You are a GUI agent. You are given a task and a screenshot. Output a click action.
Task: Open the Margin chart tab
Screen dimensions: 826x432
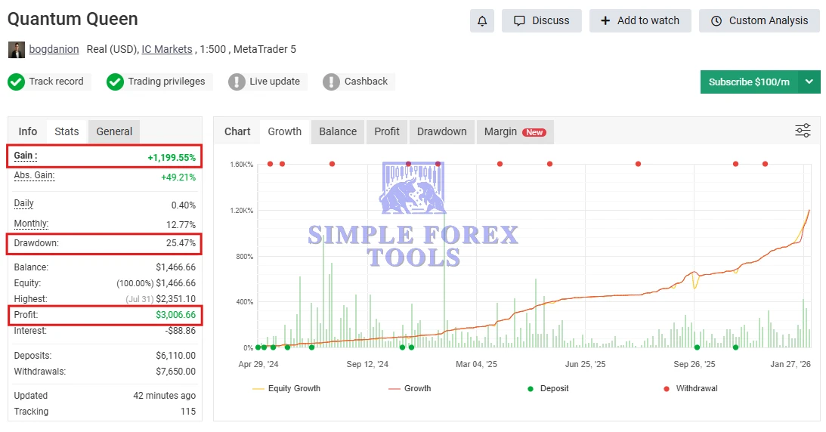[x=514, y=131]
